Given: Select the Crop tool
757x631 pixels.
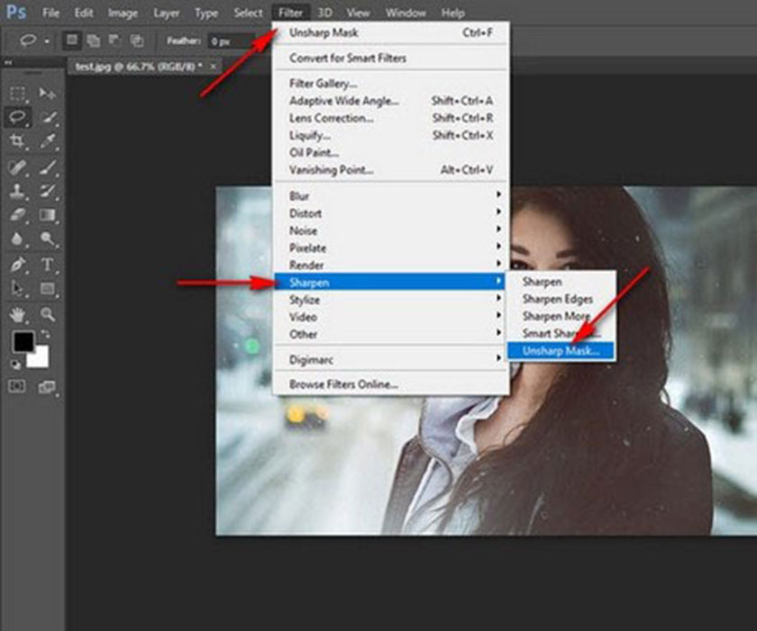Looking at the screenshot, I should coord(18,140).
